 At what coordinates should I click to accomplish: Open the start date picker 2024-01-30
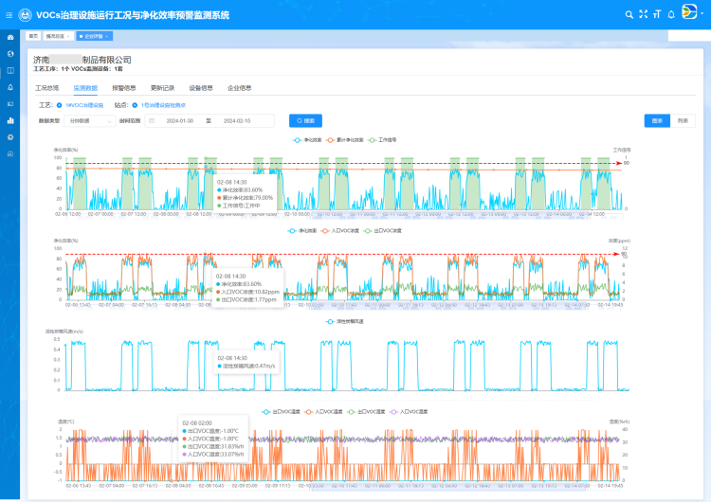179,121
